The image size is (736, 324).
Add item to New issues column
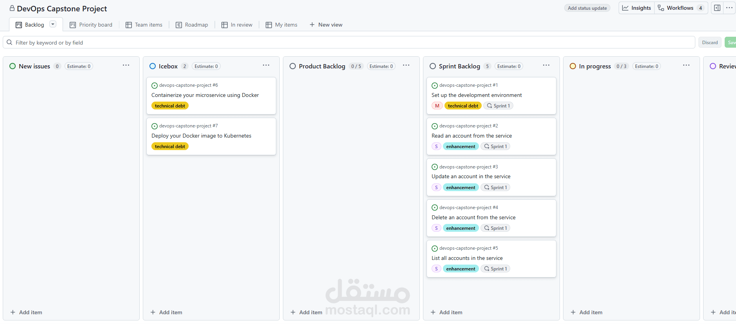tap(26, 312)
